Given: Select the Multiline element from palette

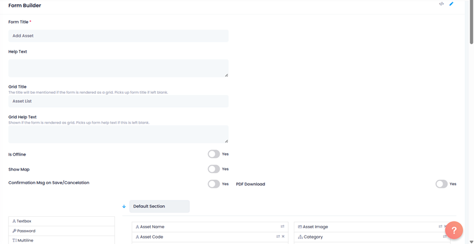Looking at the screenshot, I should pyautogui.click(x=61, y=240).
